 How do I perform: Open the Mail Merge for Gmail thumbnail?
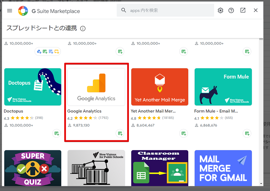tap(223, 168)
